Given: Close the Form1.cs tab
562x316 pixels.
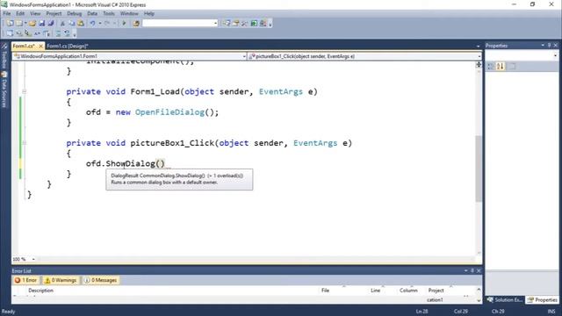Looking at the screenshot, I should pyautogui.click(x=40, y=47).
